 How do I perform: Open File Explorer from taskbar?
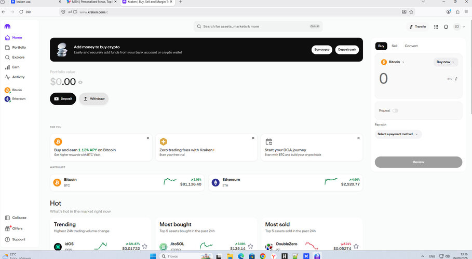pos(230,256)
